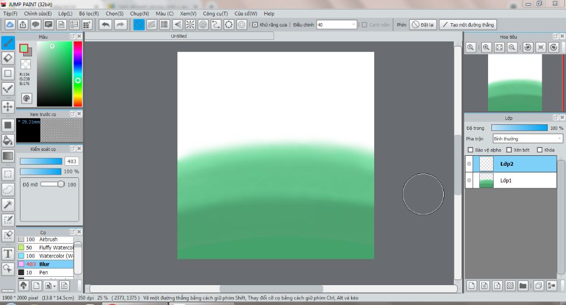This screenshot has width=566, height=305.
Task: Select the Lasso selection tool
Action: point(8,189)
